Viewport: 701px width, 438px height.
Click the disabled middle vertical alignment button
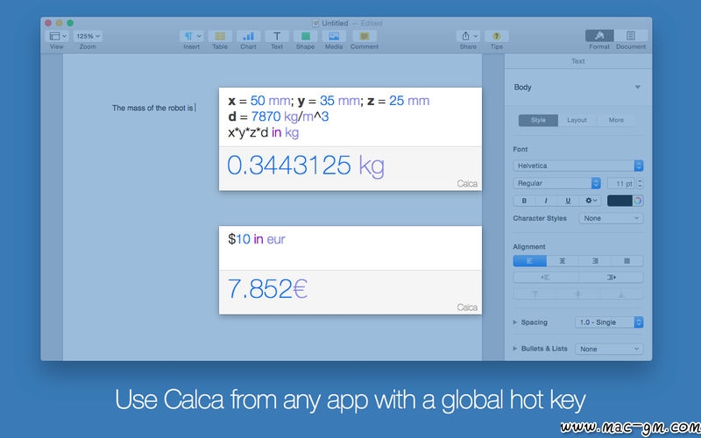click(x=578, y=294)
